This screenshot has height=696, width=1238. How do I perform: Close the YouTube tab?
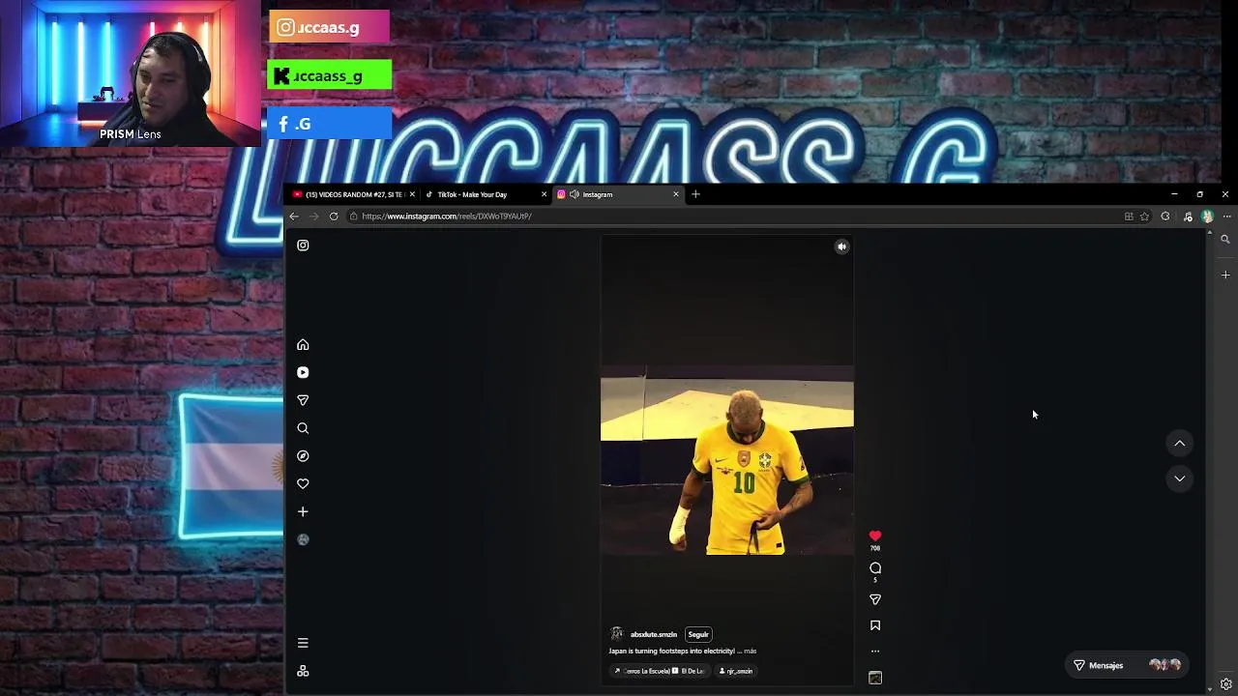pos(412,194)
